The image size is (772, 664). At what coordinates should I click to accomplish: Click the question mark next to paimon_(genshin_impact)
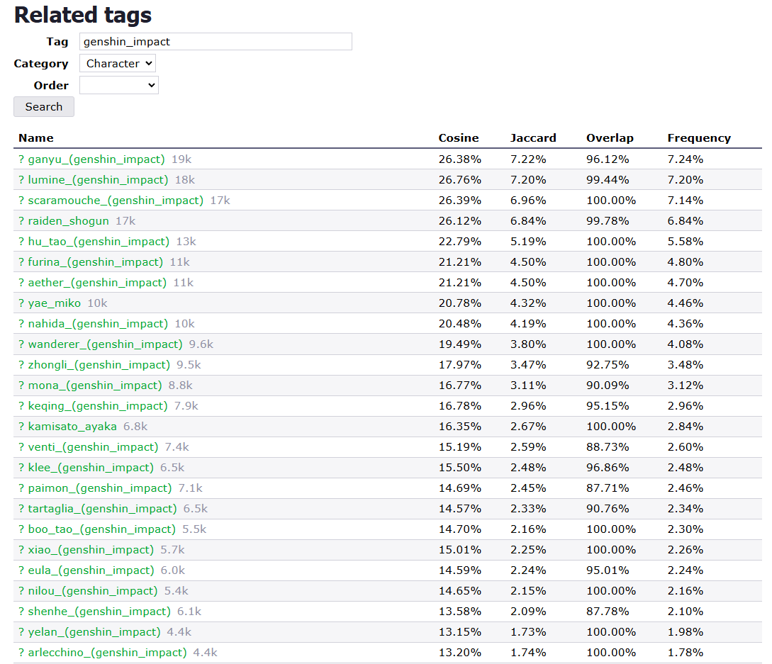21,488
